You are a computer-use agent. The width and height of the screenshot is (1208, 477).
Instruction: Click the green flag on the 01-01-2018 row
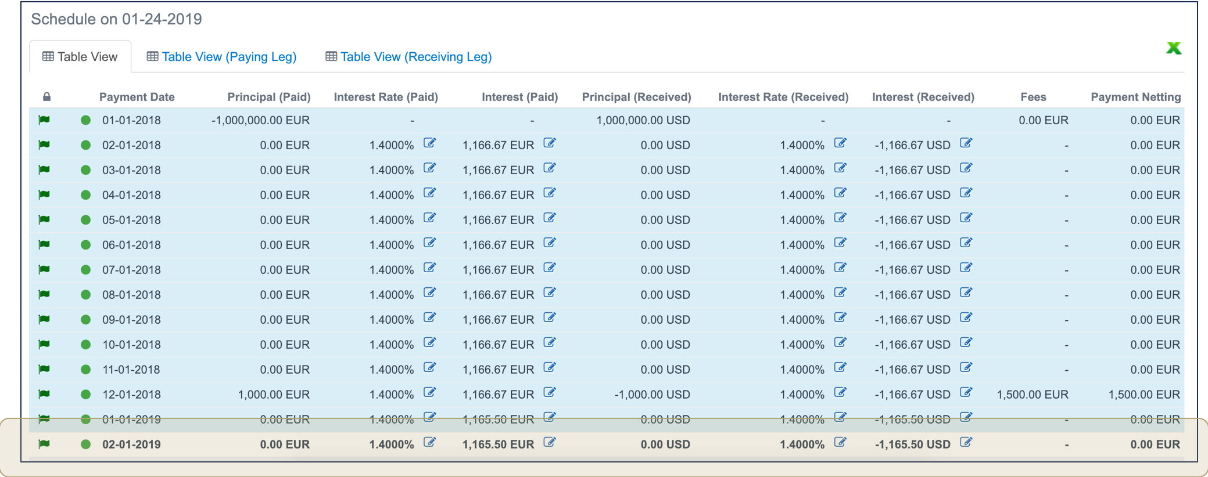pyautogui.click(x=44, y=120)
